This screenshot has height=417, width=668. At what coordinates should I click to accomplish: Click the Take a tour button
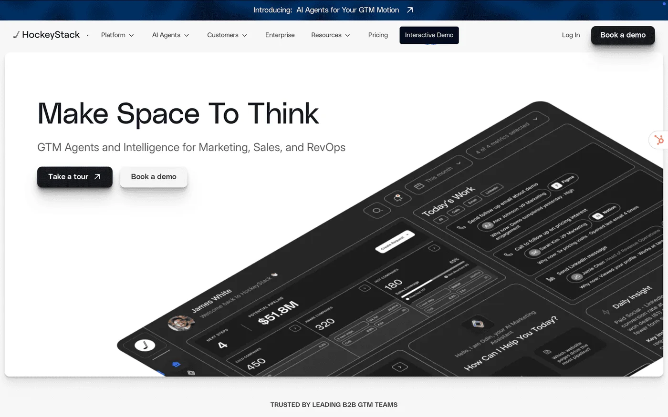(x=74, y=177)
